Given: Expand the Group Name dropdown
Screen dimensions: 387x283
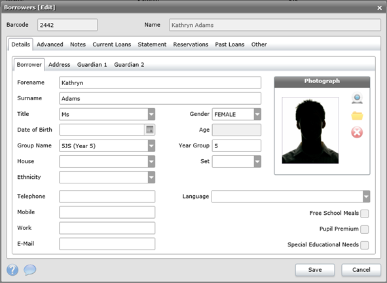Looking at the screenshot, I should click(x=151, y=145).
